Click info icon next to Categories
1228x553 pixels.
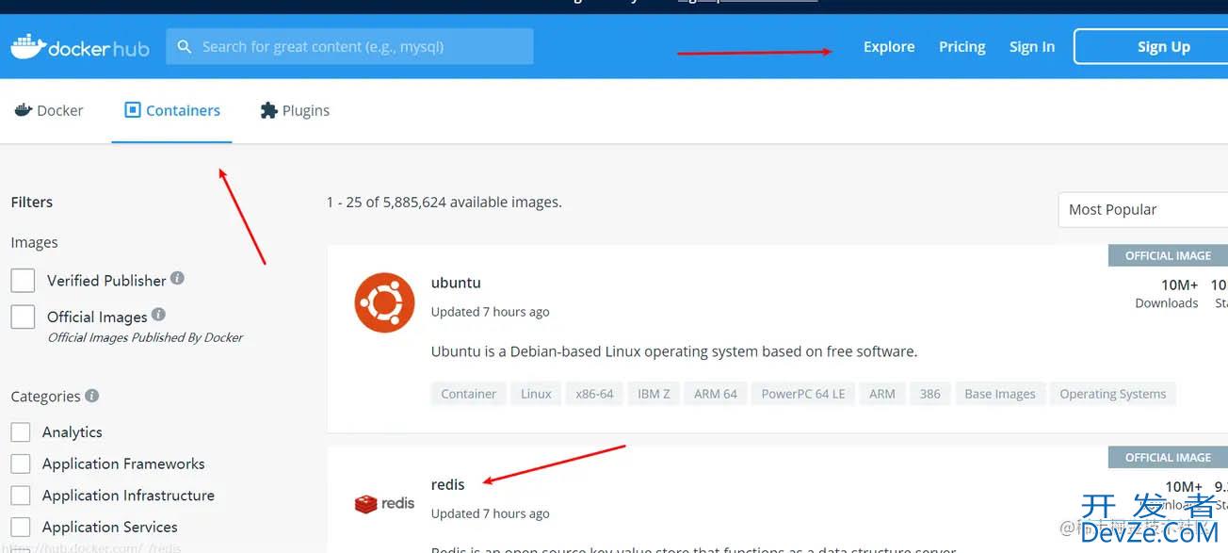coord(92,396)
